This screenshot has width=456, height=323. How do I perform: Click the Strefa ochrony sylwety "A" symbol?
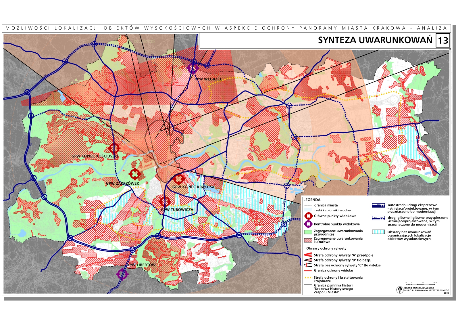[x=308, y=255]
